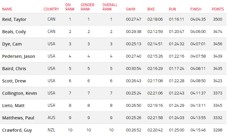Sort results by RUN time header
The image size is (227, 136).
pos(172,9)
